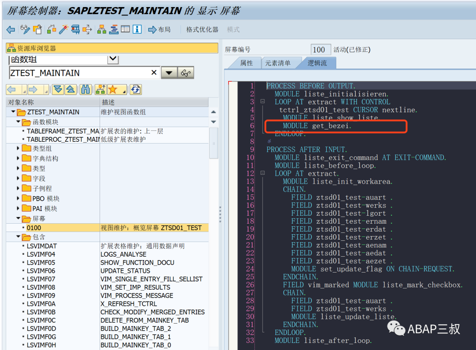This screenshot has width=476, height=350.
Task: Click description VIM_SET_IMP_RESULTS
Action: 135,287
